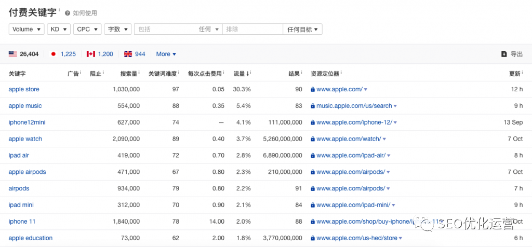Sort by 每次点击费用 column header
Image resolution: width=532 pixels, height=247 pixels.
click(205, 74)
